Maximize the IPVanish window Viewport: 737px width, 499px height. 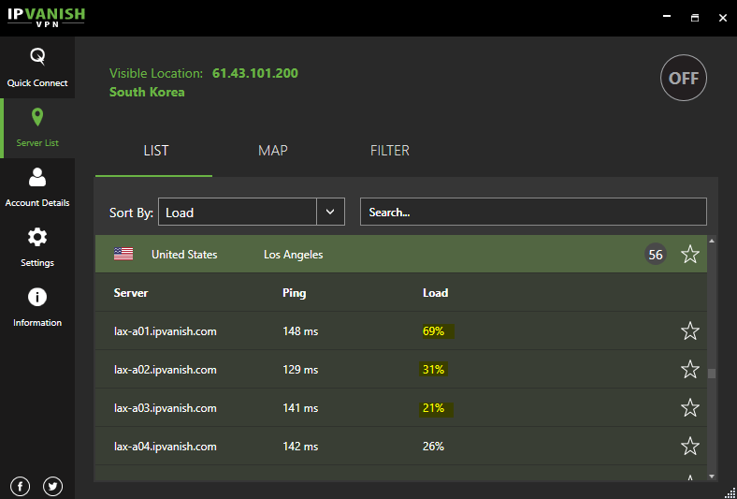tap(695, 18)
